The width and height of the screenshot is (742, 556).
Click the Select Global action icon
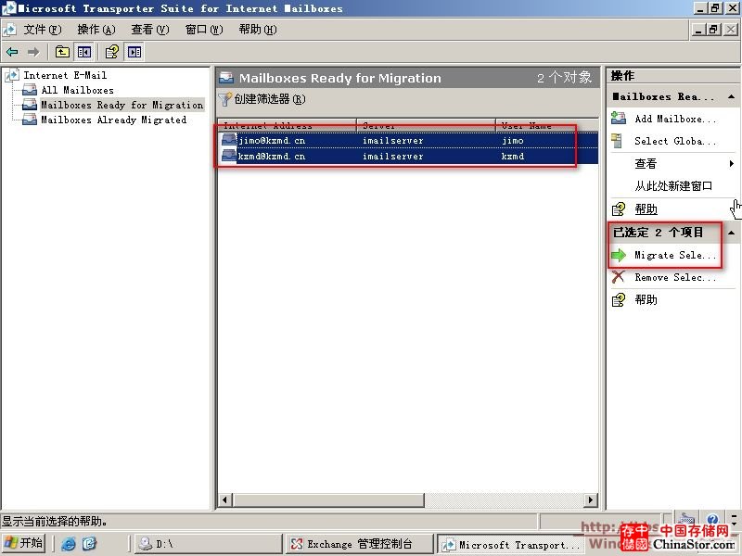click(617, 141)
